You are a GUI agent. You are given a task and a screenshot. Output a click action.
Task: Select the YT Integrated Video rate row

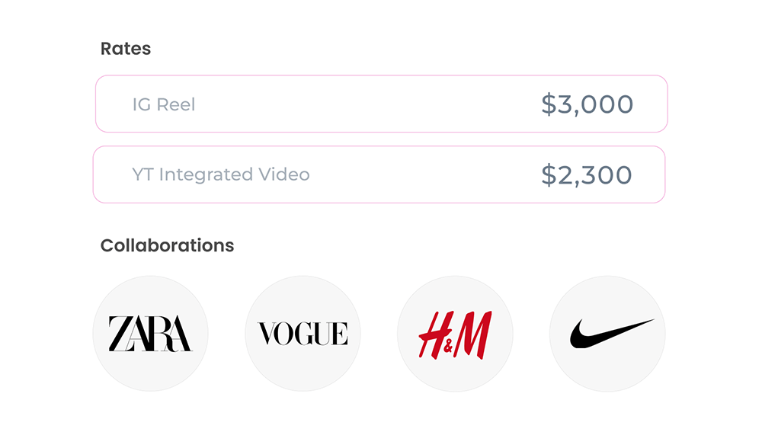[379, 174]
